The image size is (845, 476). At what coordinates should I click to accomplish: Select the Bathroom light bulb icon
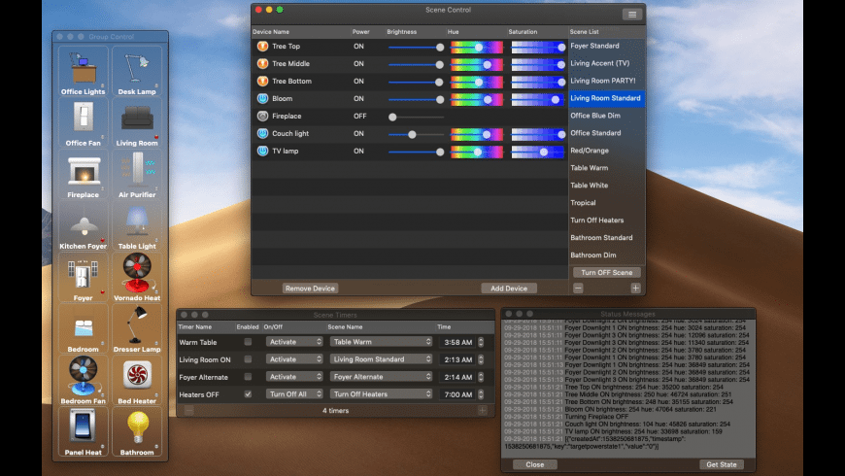[137, 427]
